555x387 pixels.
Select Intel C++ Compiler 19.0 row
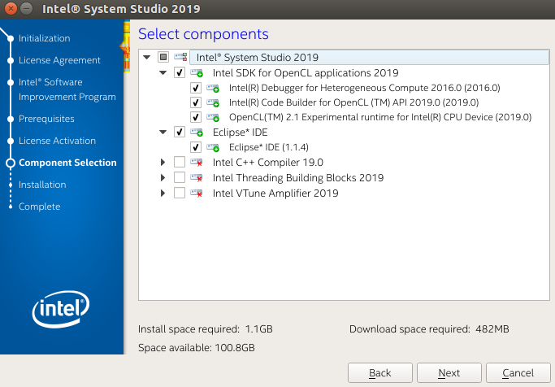[268, 162]
